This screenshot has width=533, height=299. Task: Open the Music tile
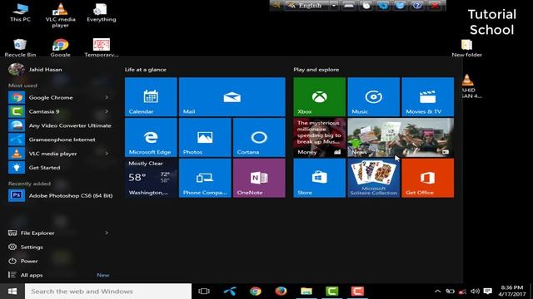pos(373,96)
